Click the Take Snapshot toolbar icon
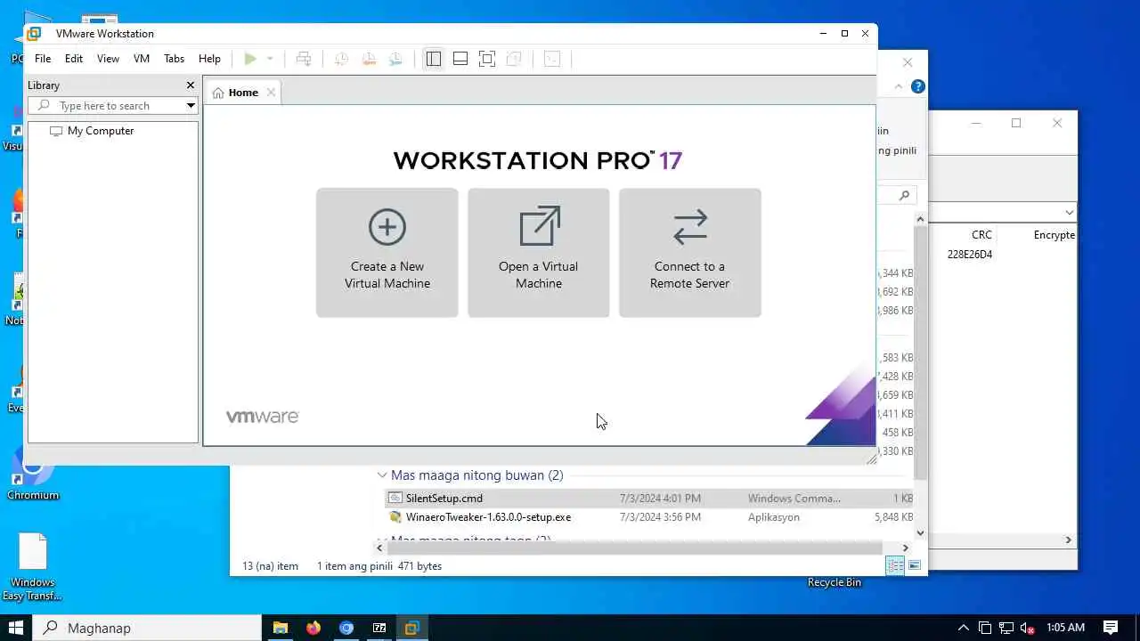The height and width of the screenshot is (641, 1140). click(x=341, y=59)
